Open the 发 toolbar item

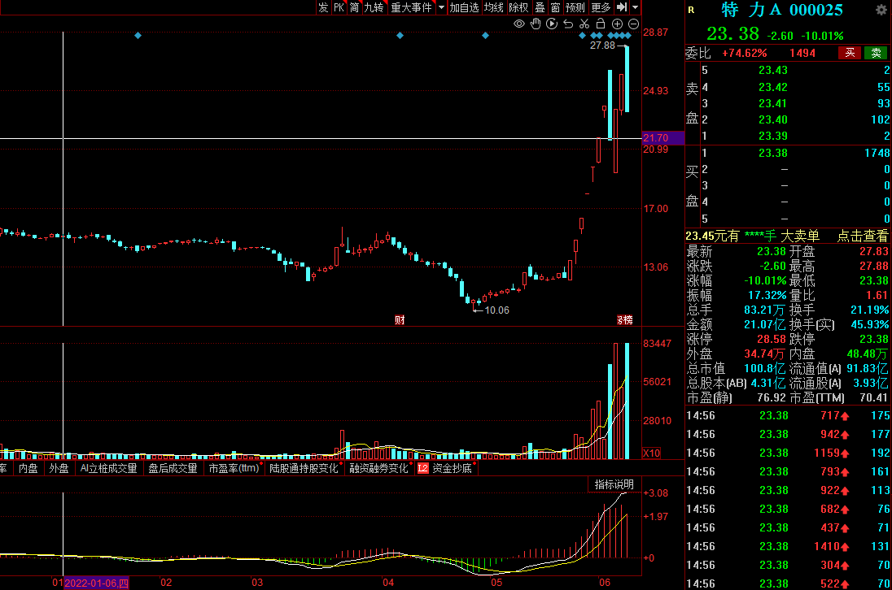[323, 7]
